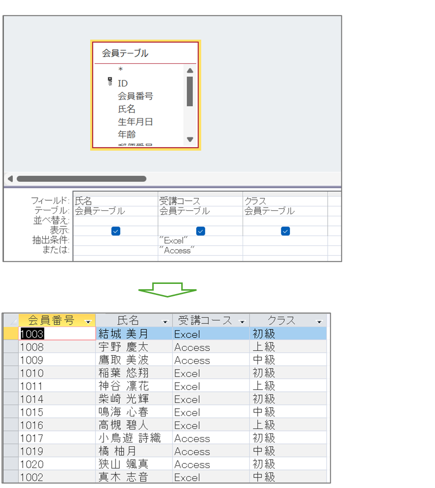Open the クラス column filter dropdown

(x=319, y=321)
